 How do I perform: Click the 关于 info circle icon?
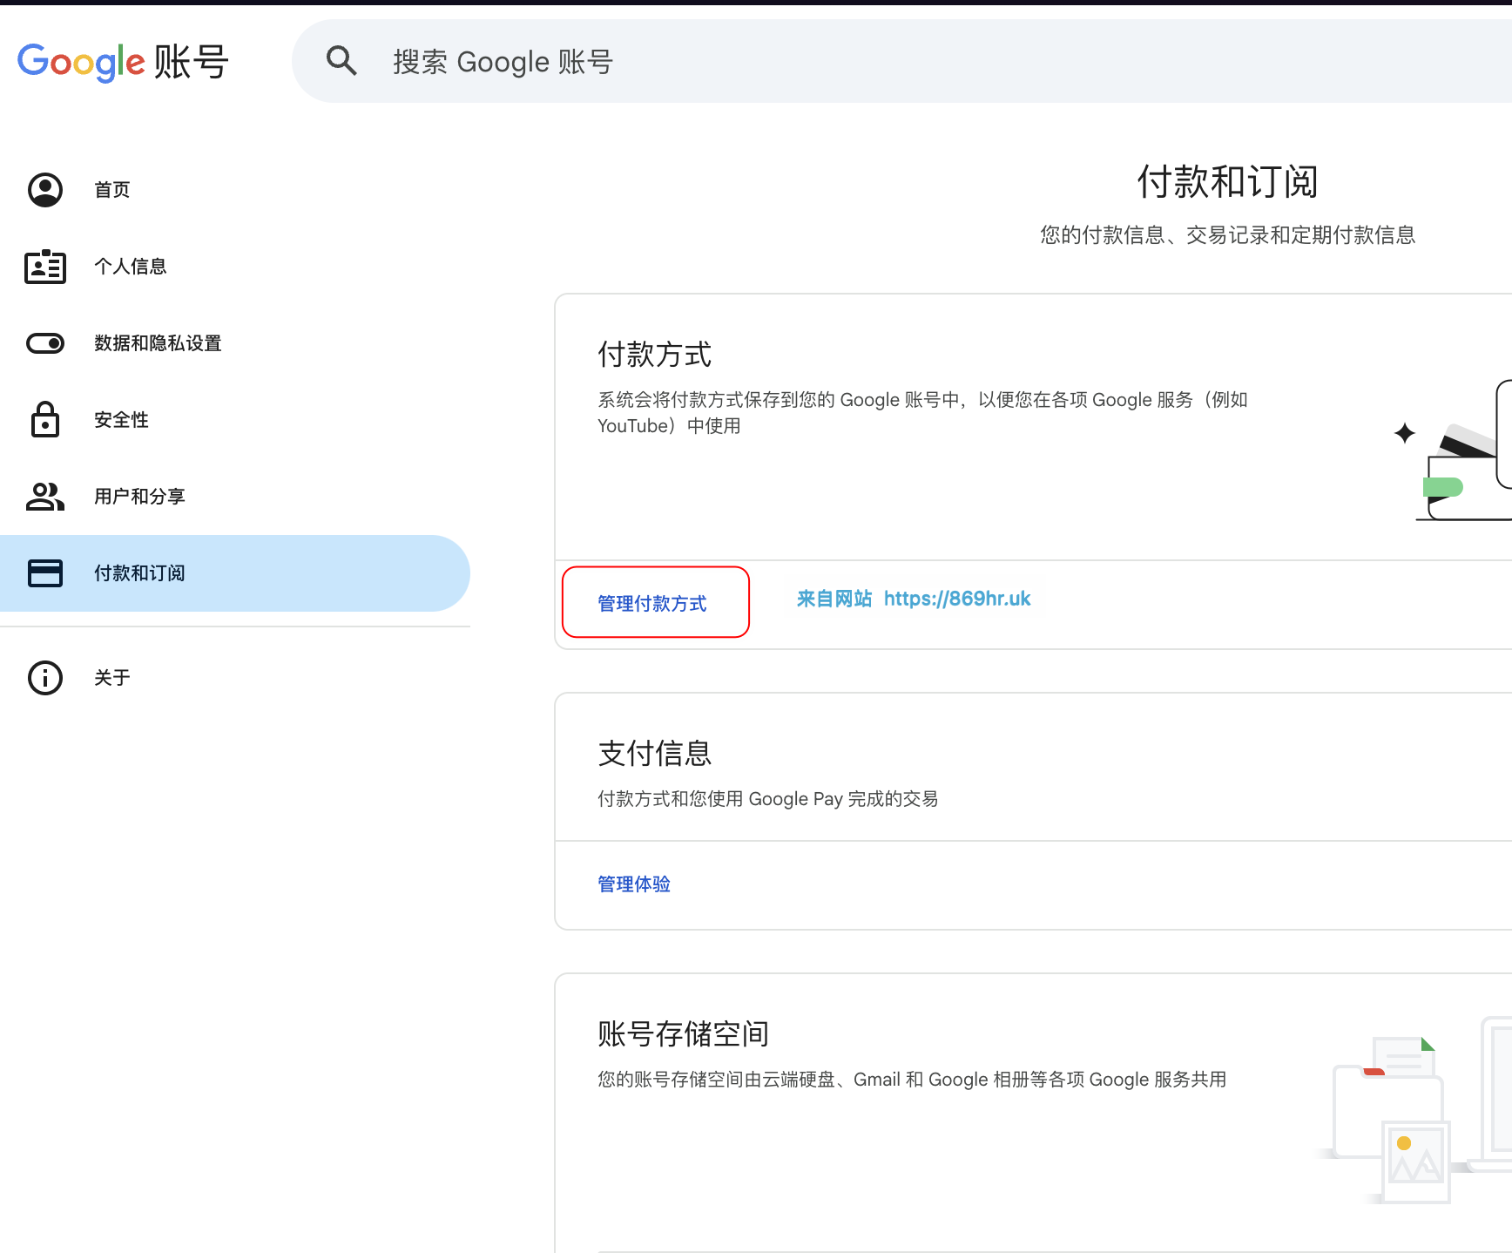click(45, 678)
